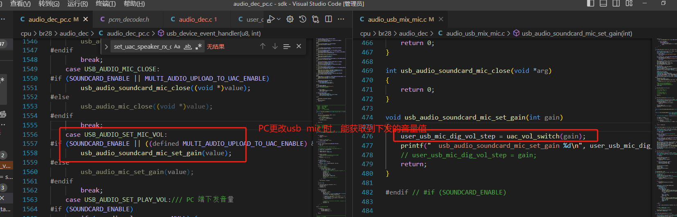Open the 终端(T) menu
The width and height of the screenshot is (677, 217).
pyautogui.click(x=106, y=4)
